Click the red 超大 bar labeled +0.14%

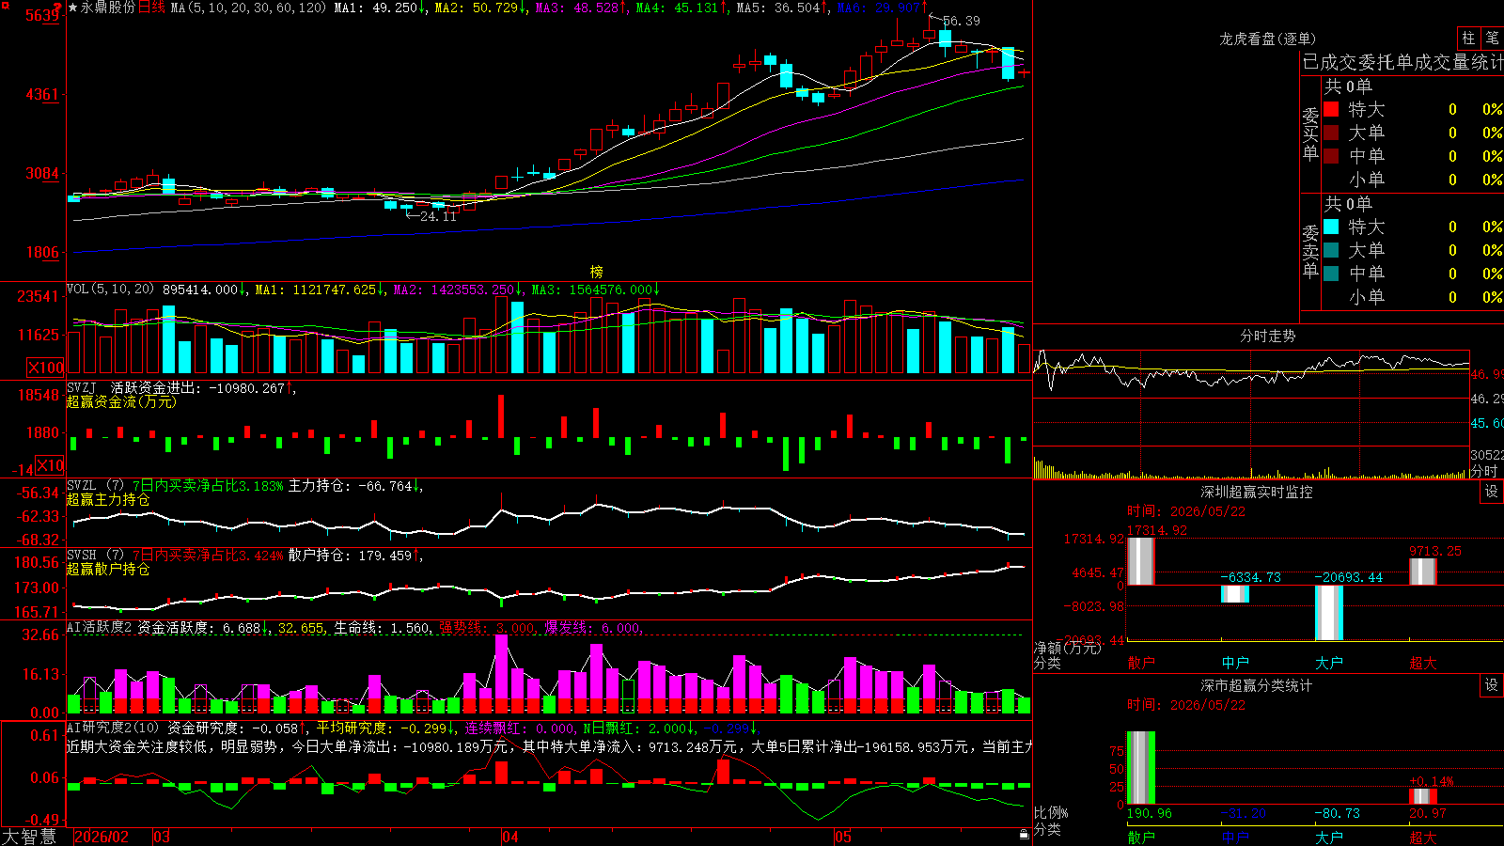[1423, 796]
